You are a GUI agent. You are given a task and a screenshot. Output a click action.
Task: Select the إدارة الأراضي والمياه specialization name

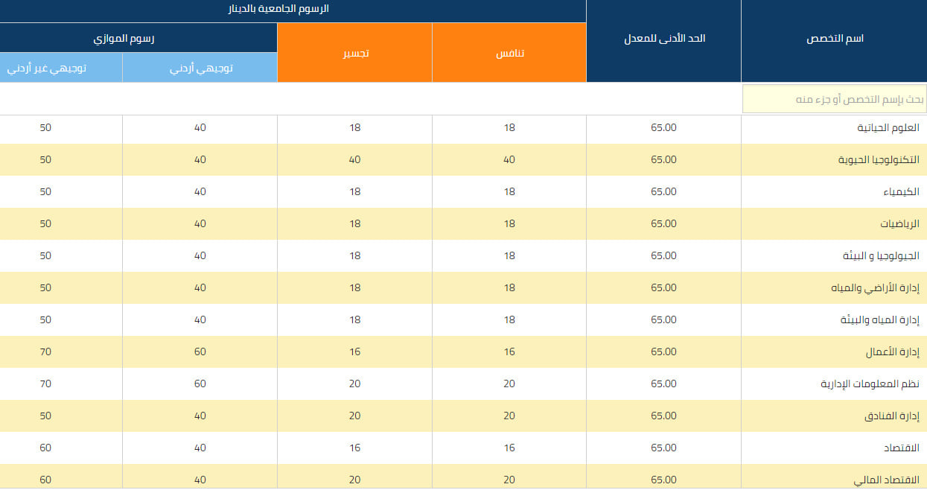[x=876, y=288]
